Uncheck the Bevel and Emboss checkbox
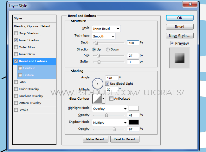Image resolution: width=206 pixels, height=152 pixels. (x=16, y=61)
